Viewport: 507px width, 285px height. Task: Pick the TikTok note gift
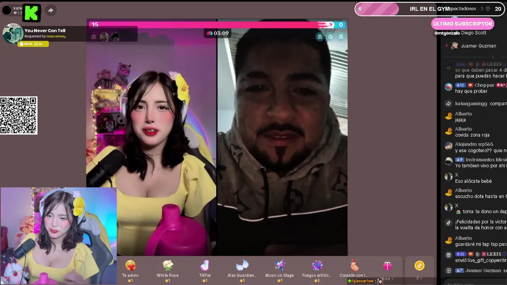coord(205,271)
